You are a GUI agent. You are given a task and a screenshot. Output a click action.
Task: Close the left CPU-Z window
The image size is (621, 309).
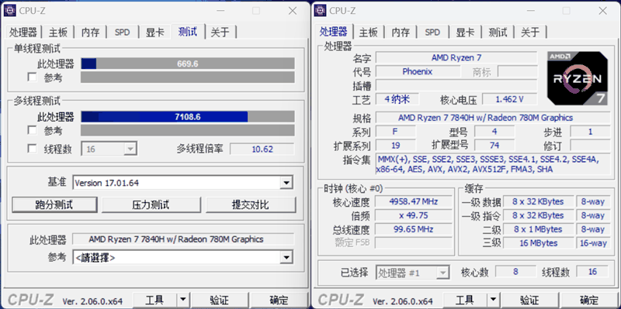click(293, 11)
